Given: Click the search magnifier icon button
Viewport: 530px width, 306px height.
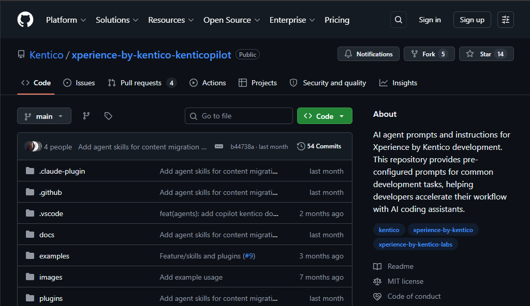Looking at the screenshot, I should point(399,20).
